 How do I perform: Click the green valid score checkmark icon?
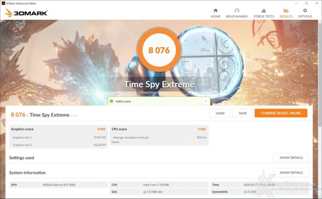[112, 101]
